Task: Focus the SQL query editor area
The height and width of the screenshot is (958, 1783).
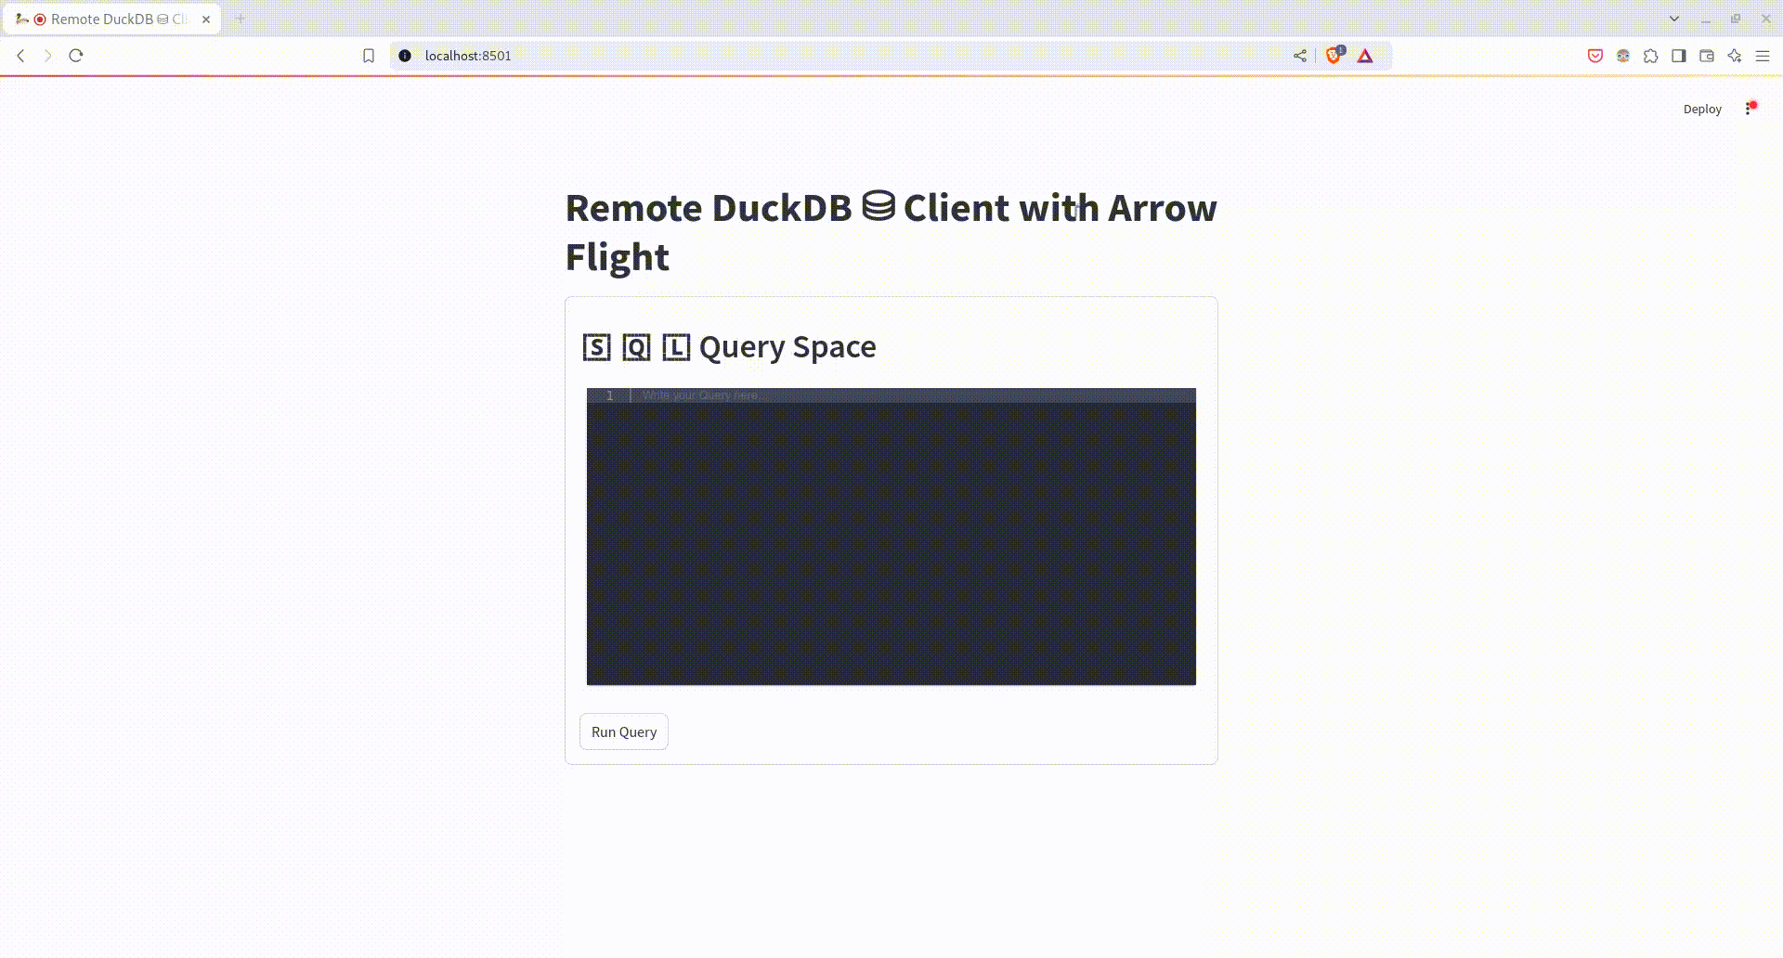Action: coord(891,537)
